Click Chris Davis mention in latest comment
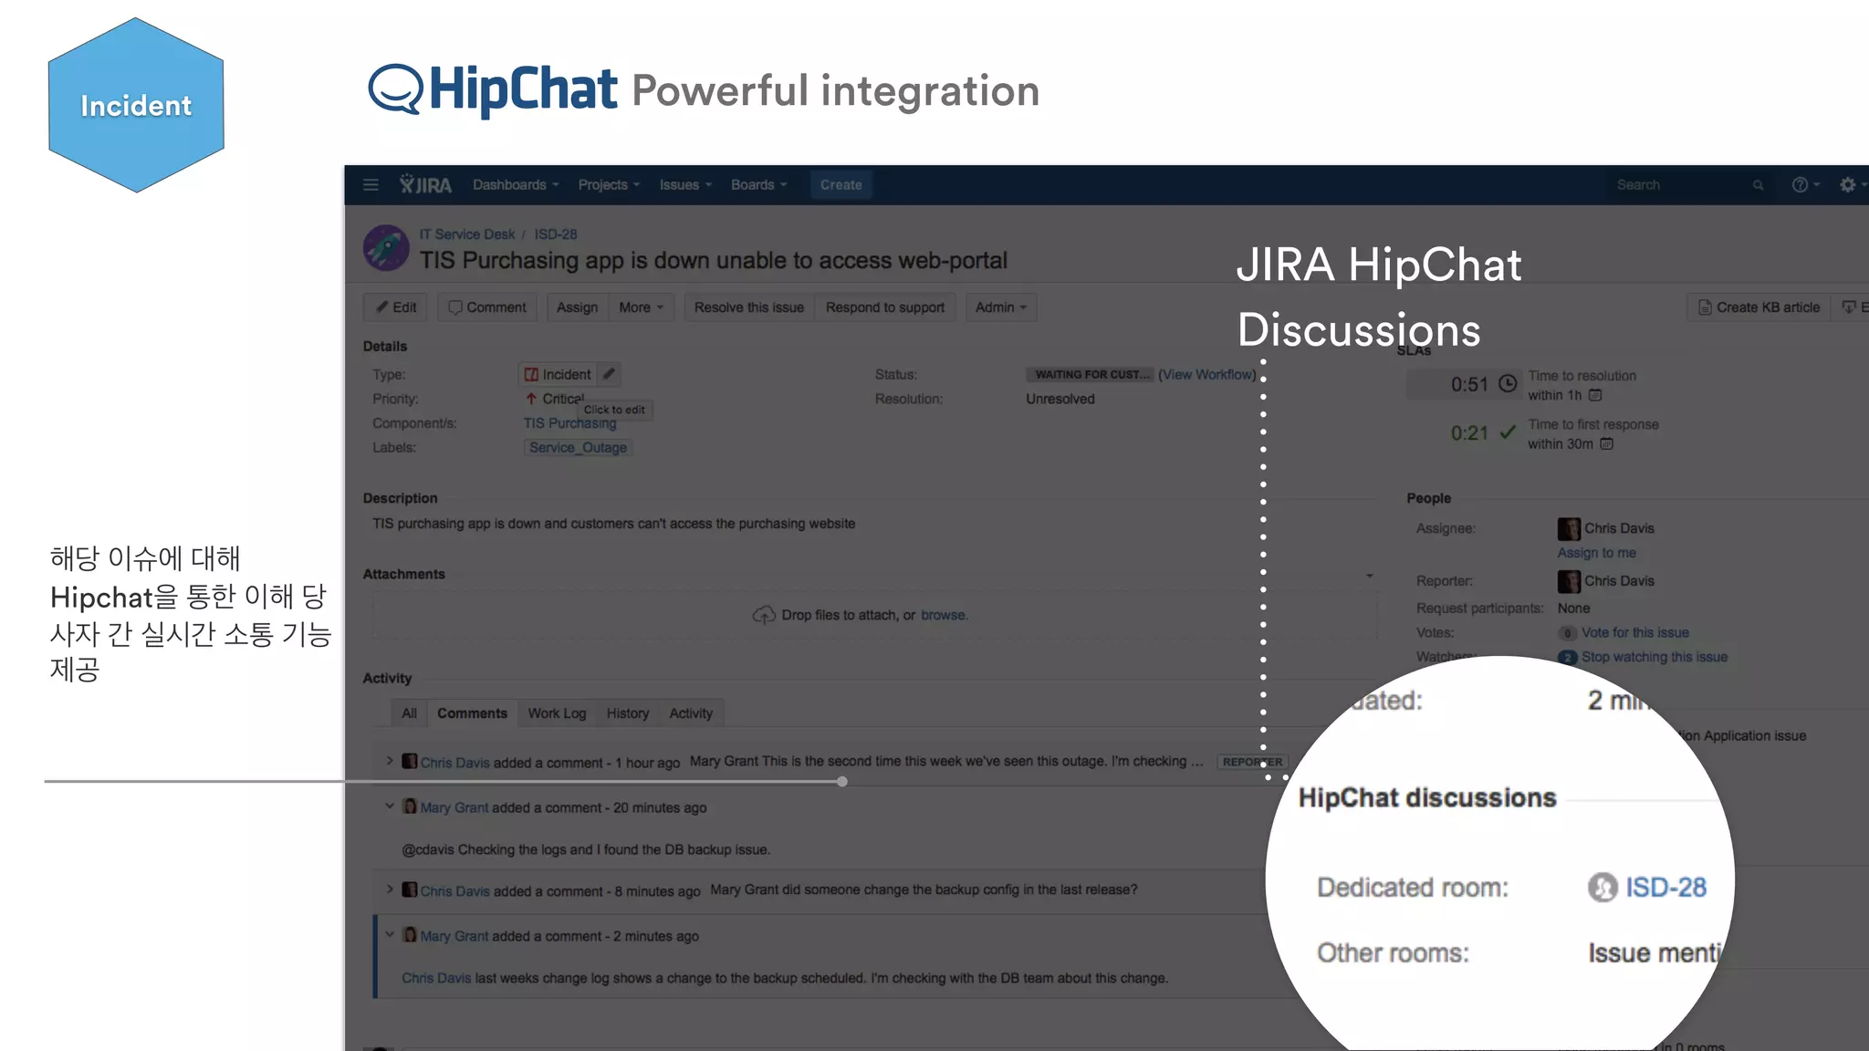The height and width of the screenshot is (1051, 1869). 436,978
